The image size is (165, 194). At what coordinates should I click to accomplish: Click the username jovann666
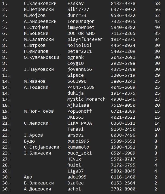[x=79, y=69]
